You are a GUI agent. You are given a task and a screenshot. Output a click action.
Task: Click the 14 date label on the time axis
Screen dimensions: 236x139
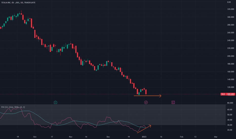(86, 137)
